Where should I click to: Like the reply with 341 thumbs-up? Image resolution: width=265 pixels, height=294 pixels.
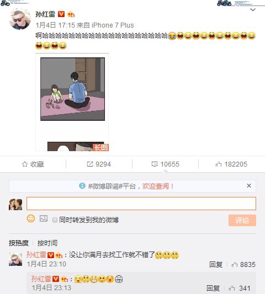(x=232, y=288)
